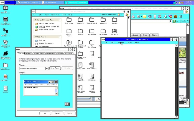Screen dimensions: 194x121
Task: Click the green Go arrow button
Action: [174, 21]
